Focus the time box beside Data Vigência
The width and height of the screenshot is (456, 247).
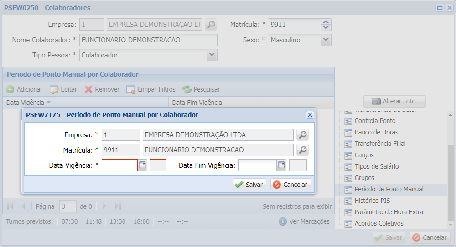click(x=158, y=165)
